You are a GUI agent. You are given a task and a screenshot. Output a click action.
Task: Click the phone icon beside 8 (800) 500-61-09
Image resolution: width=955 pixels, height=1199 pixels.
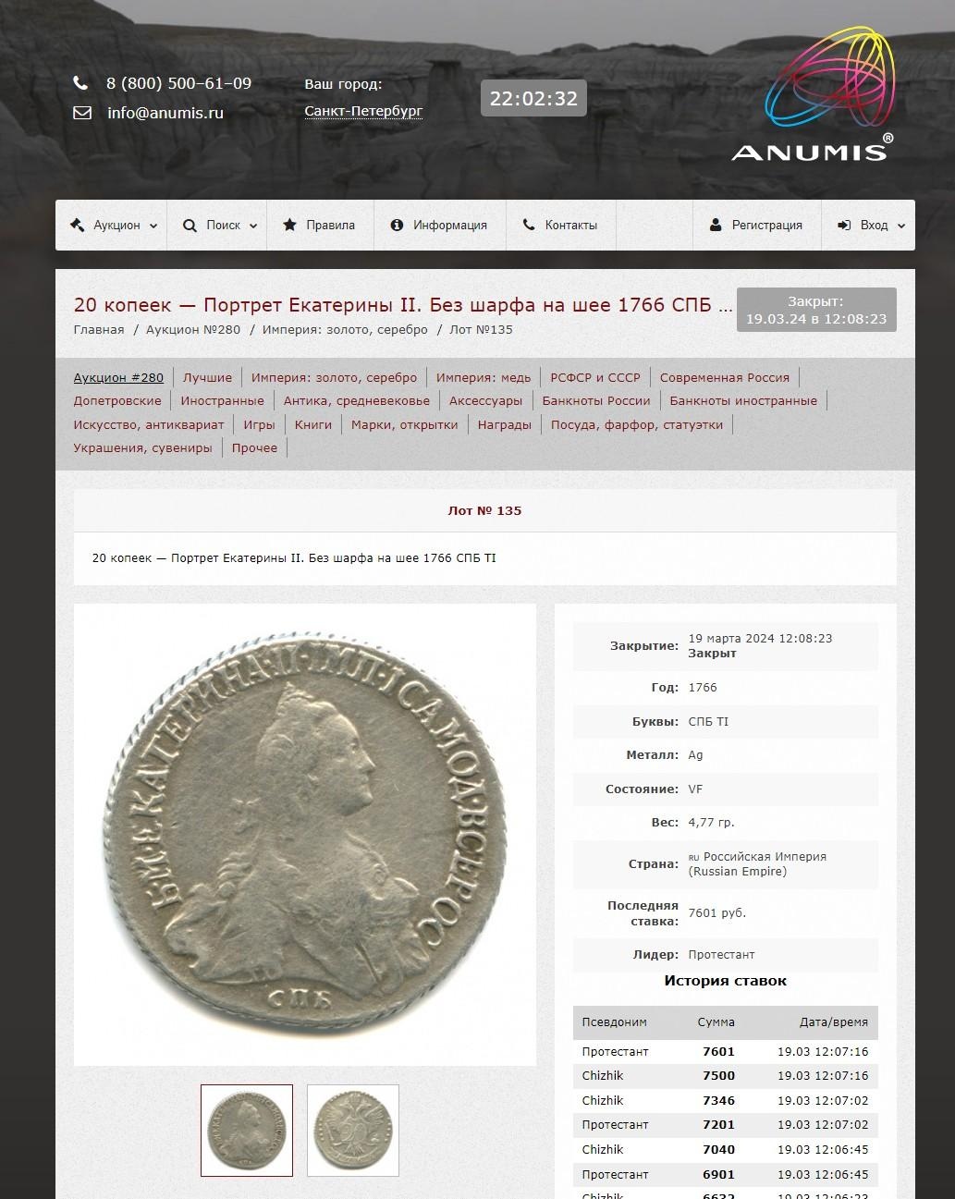80,83
